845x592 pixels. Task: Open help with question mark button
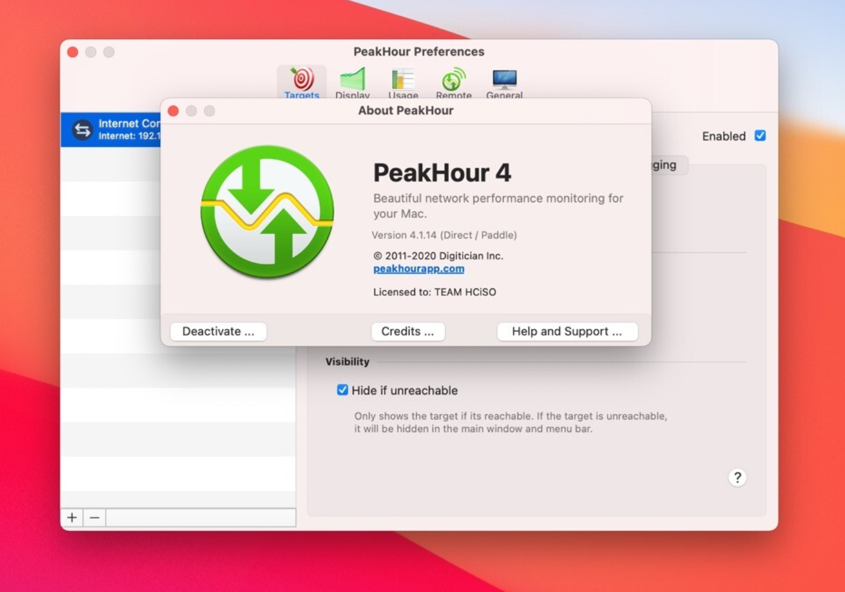click(x=737, y=477)
